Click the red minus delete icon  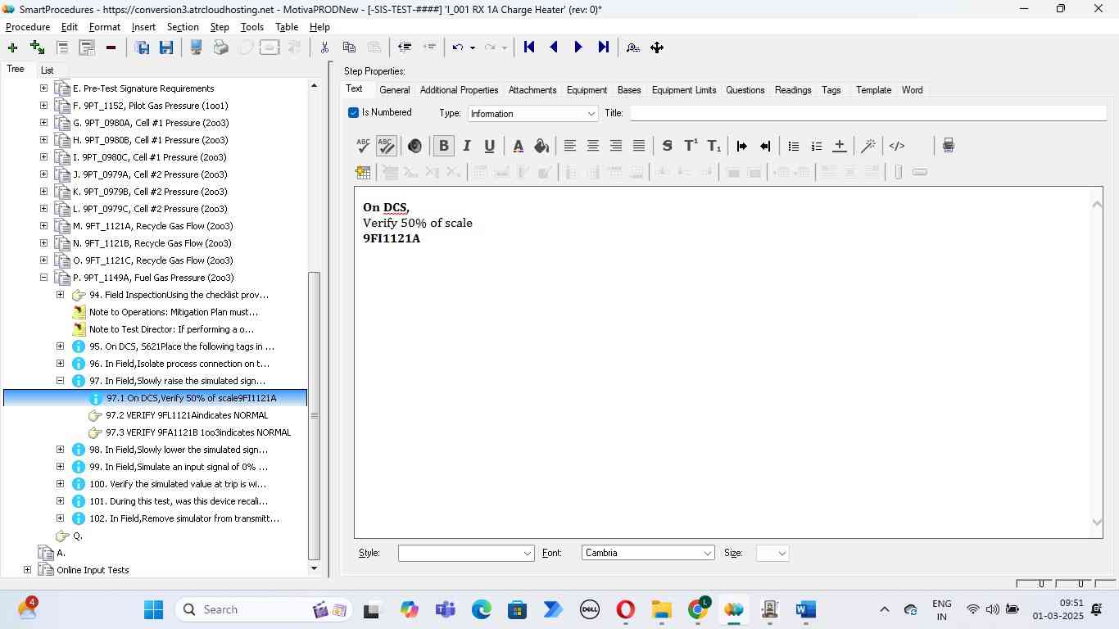click(111, 48)
